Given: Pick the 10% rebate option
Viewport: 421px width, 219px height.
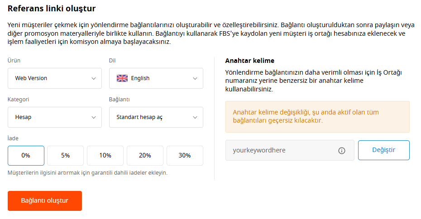Looking at the screenshot, I should pyautogui.click(x=105, y=156).
